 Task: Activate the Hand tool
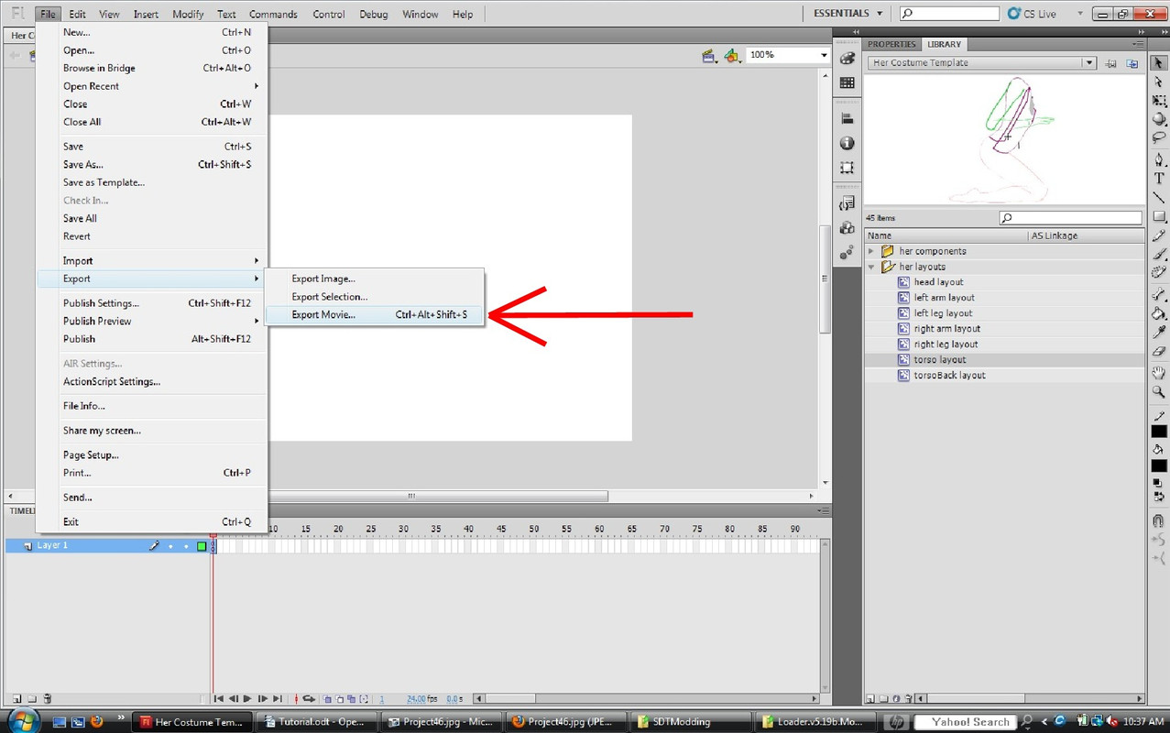tap(1159, 372)
